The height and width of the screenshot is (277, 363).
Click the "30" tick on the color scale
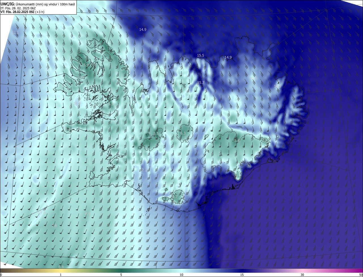302,275
